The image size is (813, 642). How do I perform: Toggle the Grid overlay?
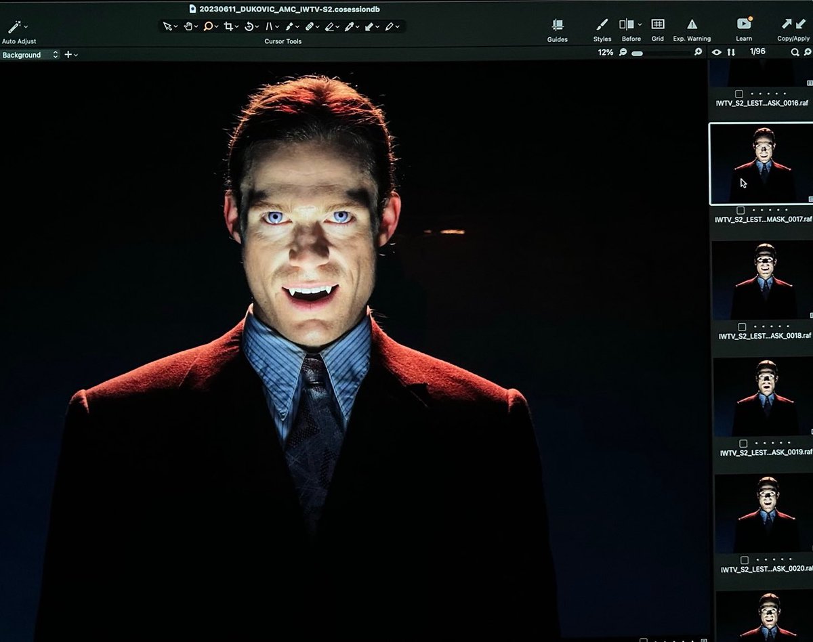(658, 24)
